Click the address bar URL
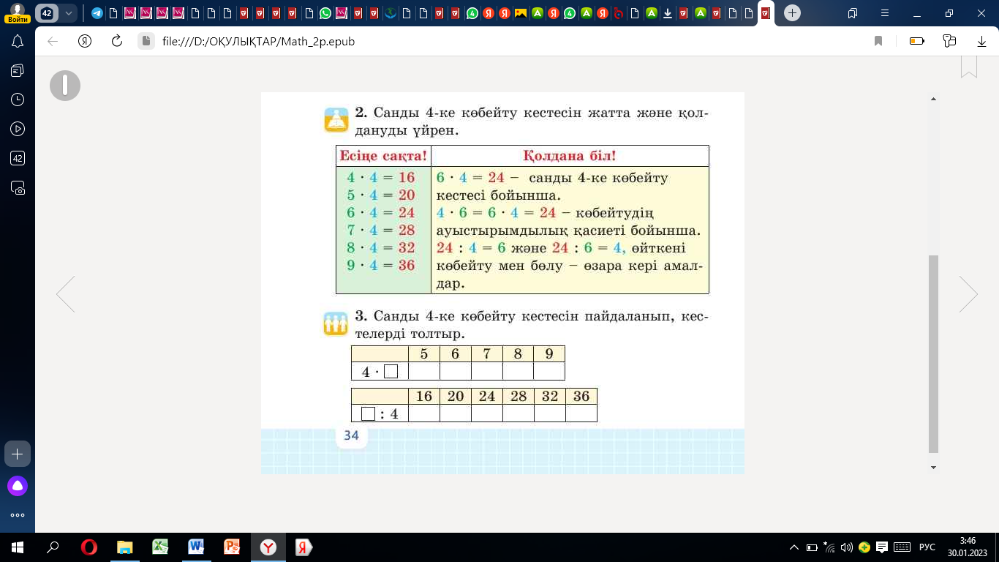Image resolution: width=999 pixels, height=562 pixels. point(258,42)
